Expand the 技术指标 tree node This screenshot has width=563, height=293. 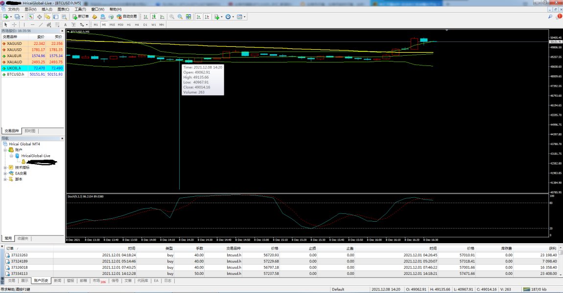5,167
